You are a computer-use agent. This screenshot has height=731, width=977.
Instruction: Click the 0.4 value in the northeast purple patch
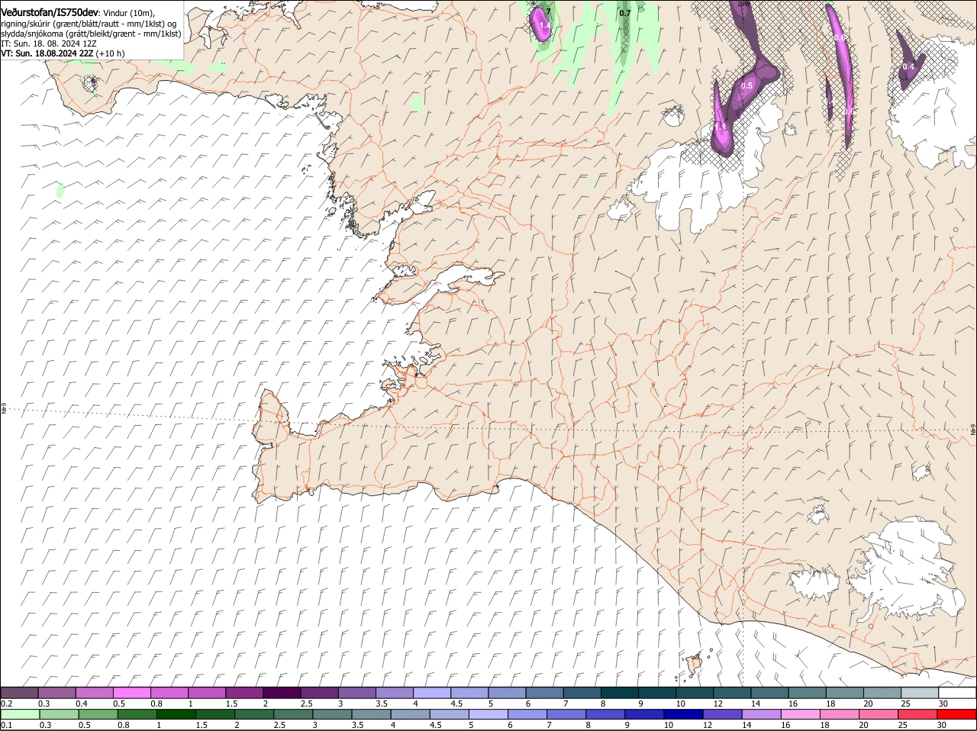click(908, 66)
